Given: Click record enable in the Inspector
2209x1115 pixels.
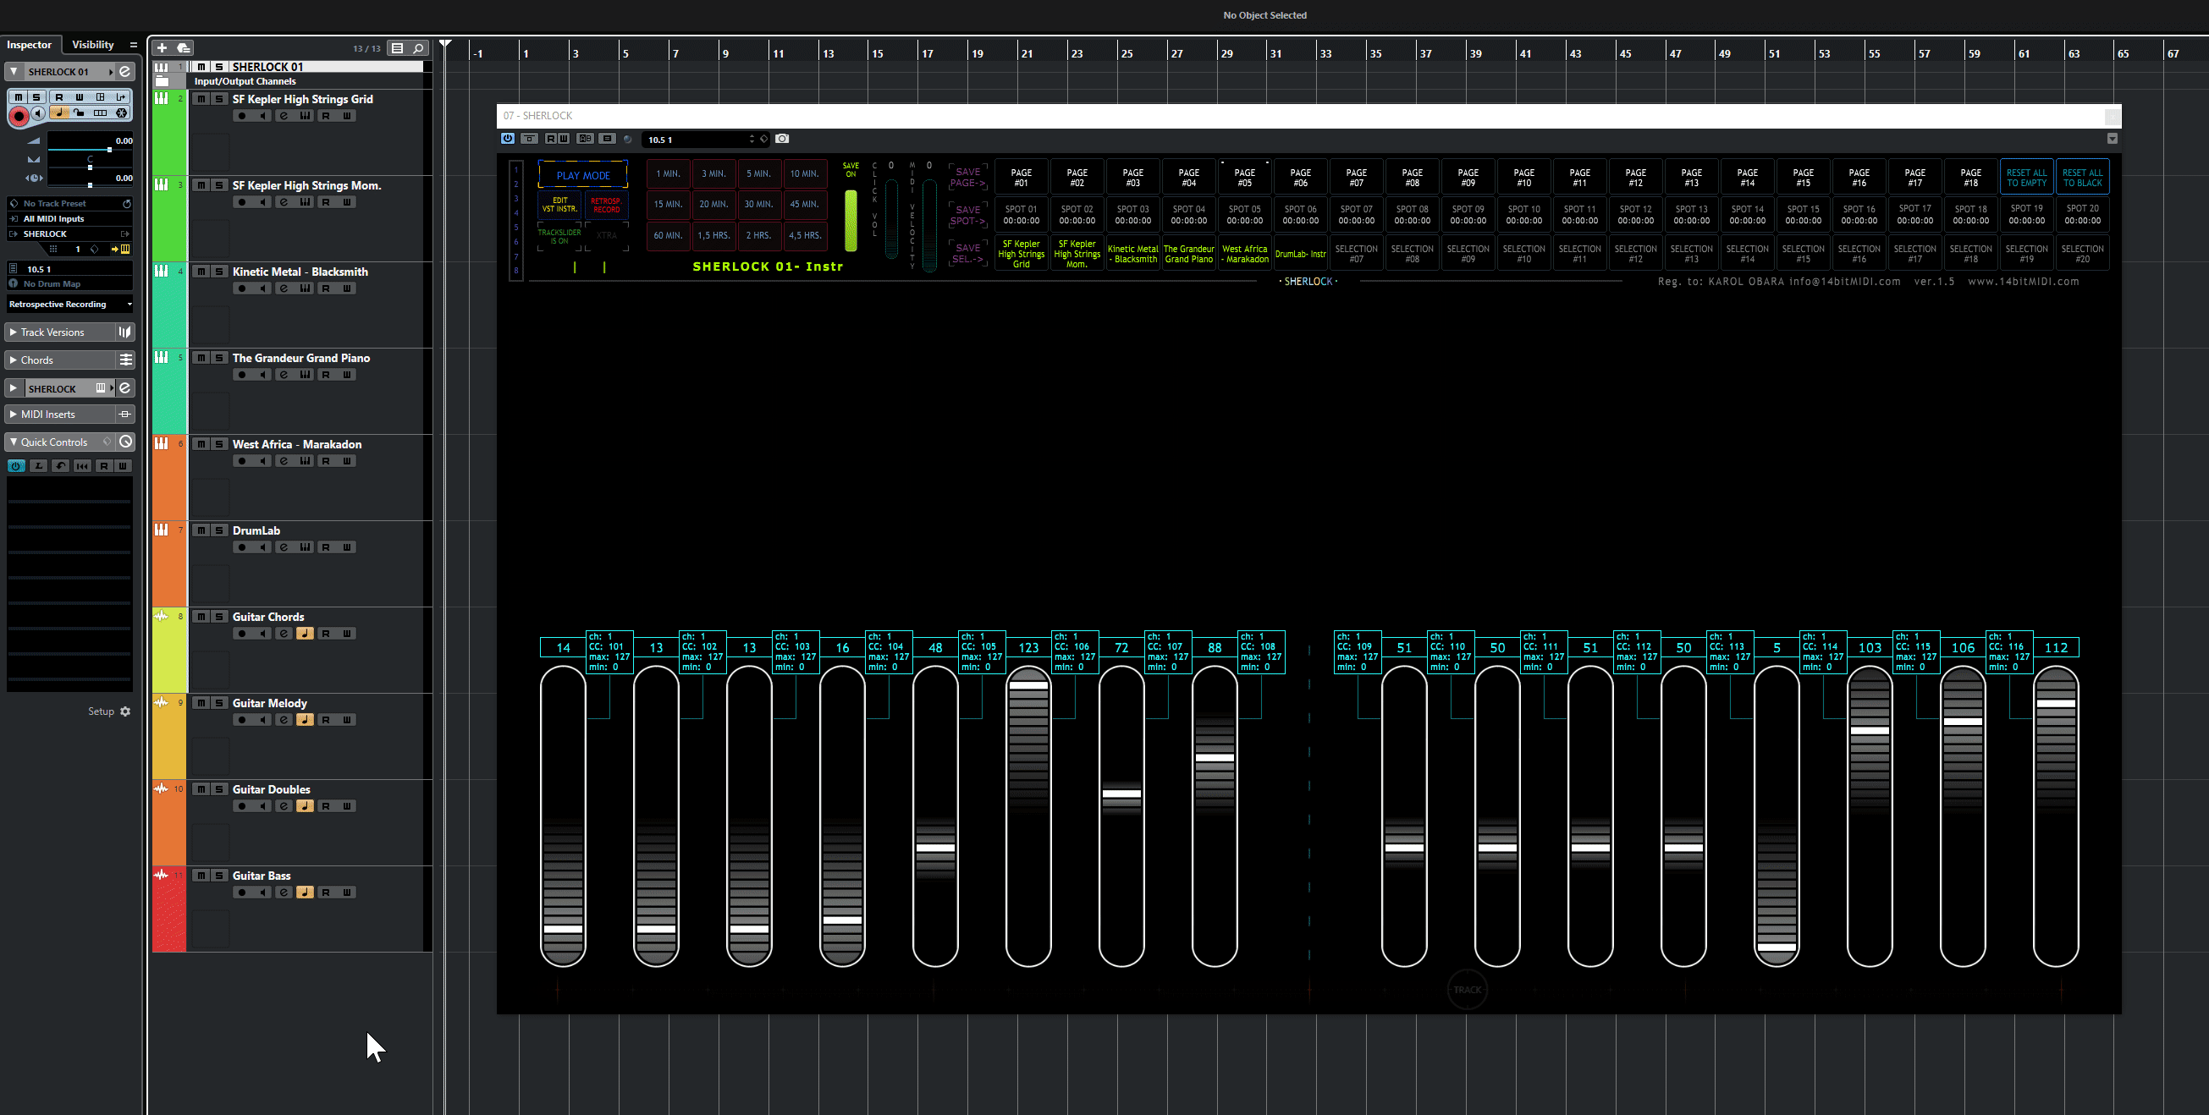Looking at the screenshot, I should [x=18, y=115].
